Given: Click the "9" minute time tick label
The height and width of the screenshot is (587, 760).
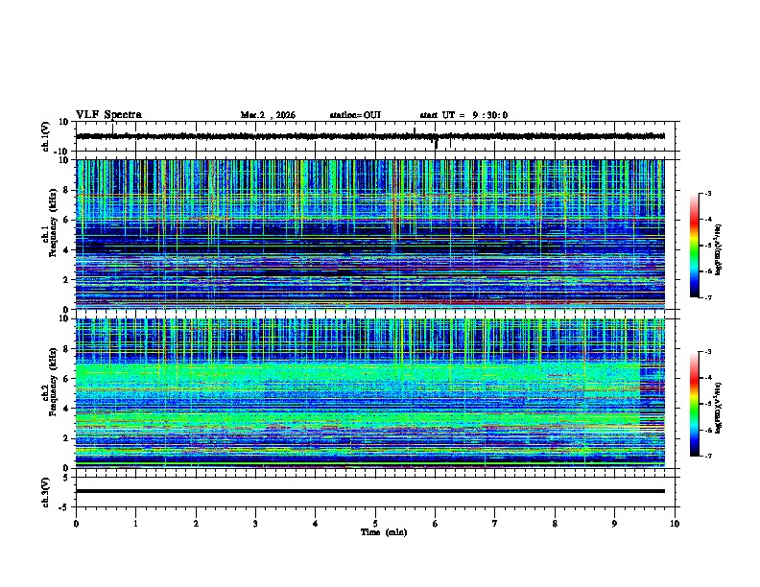Looking at the screenshot, I should coord(614,524).
